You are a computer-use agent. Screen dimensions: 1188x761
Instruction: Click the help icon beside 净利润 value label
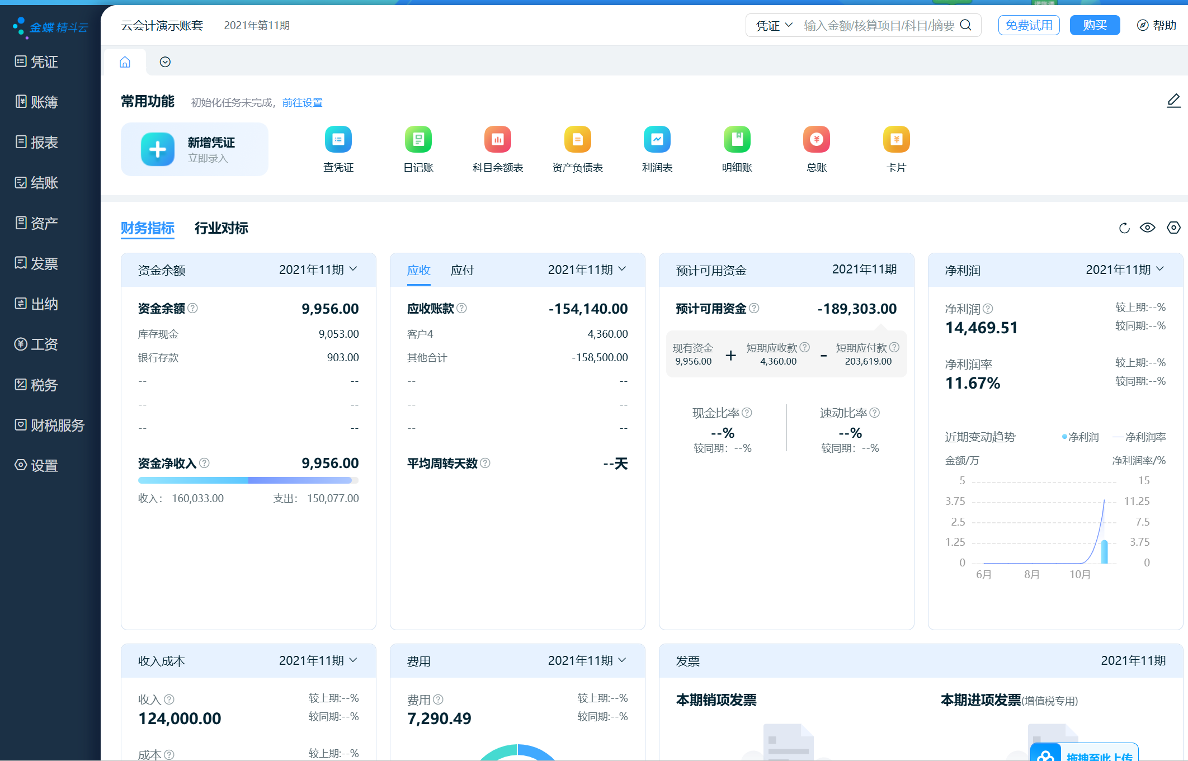[988, 309]
